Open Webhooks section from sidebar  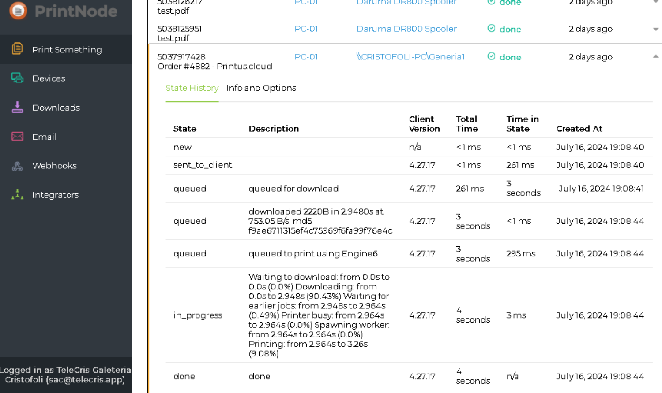(x=54, y=166)
